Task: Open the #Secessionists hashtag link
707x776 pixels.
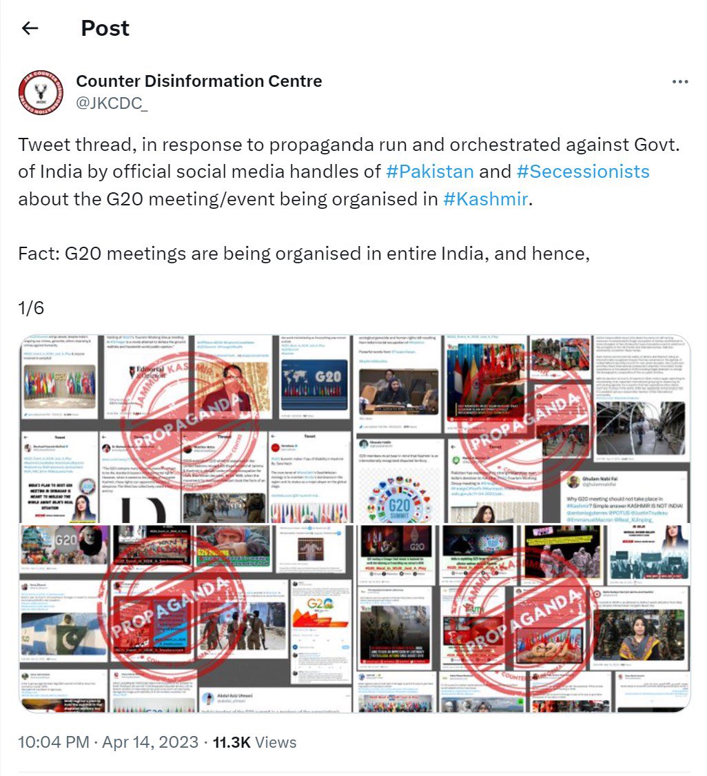Action: pyautogui.click(x=582, y=171)
